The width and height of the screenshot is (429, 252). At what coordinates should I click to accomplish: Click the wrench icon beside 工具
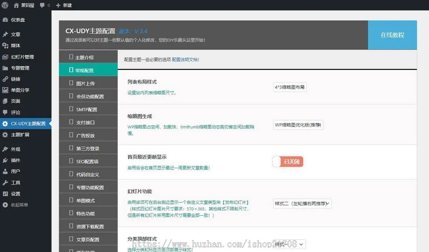click(x=5, y=183)
